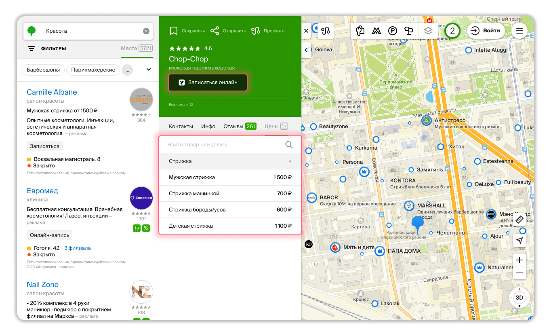Viewport: 551px width, 336px height.
Task: Show metro layer with the M icon
Action: coord(376,31)
